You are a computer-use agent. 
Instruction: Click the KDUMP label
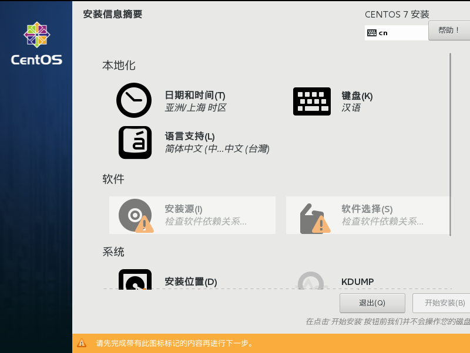tap(357, 282)
